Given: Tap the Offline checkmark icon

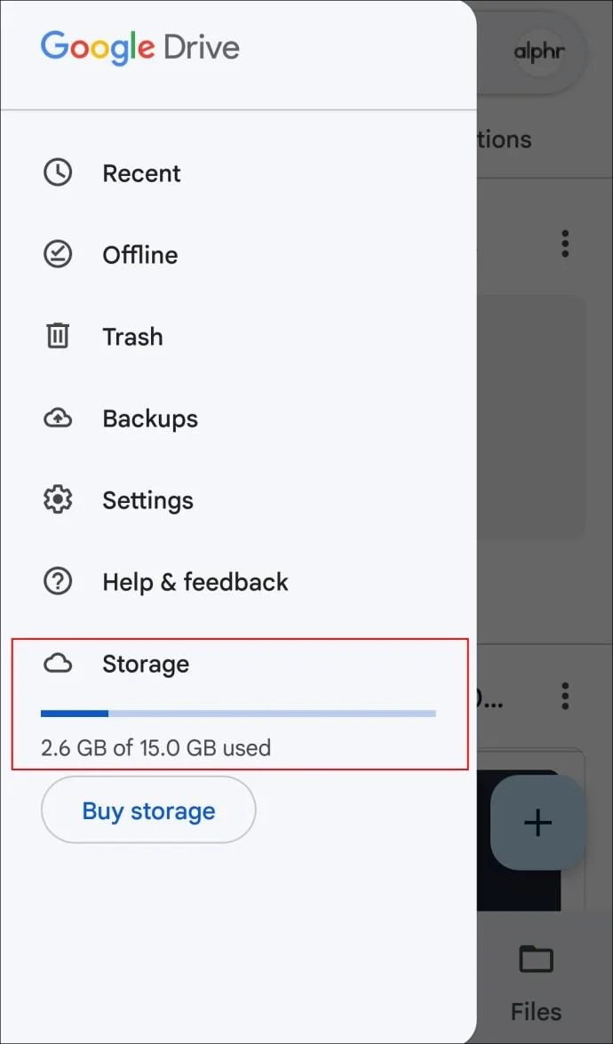Looking at the screenshot, I should [58, 254].
